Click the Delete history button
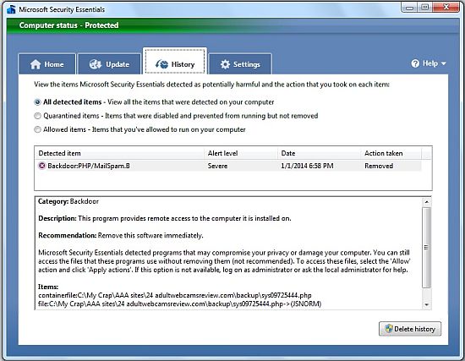The height and width of the screenshot is (361, 465). (x=410, y=329)
